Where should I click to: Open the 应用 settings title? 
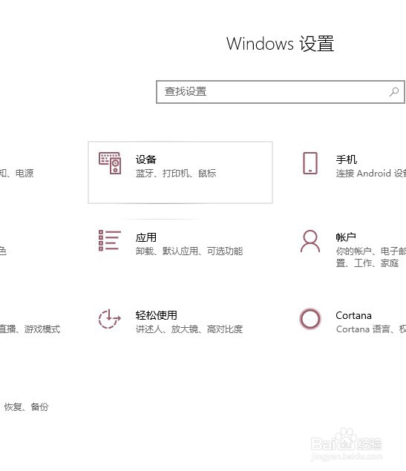pyautogui.click(x=146, y=237)
